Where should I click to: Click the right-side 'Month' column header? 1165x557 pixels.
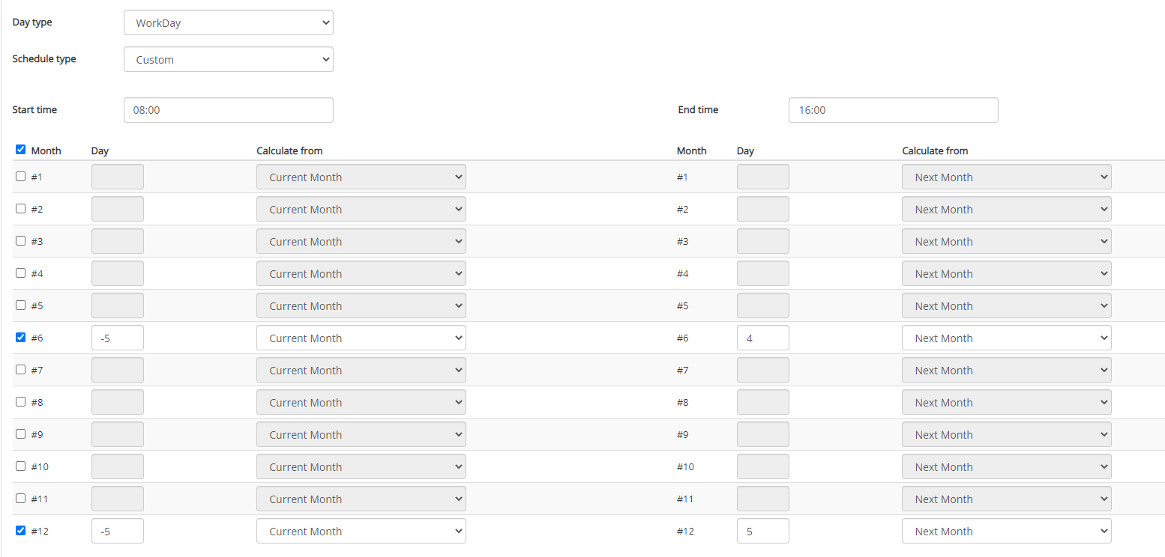tap(691, 150)
